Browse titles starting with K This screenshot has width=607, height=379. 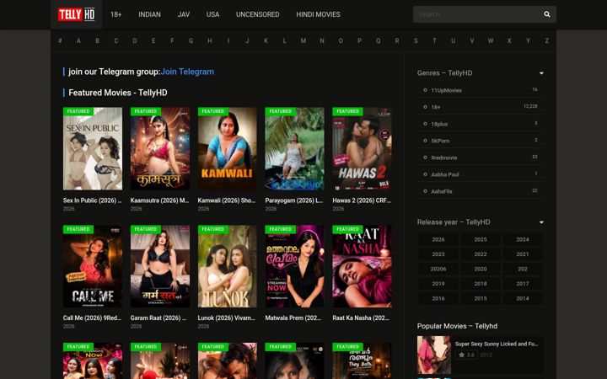266,40
